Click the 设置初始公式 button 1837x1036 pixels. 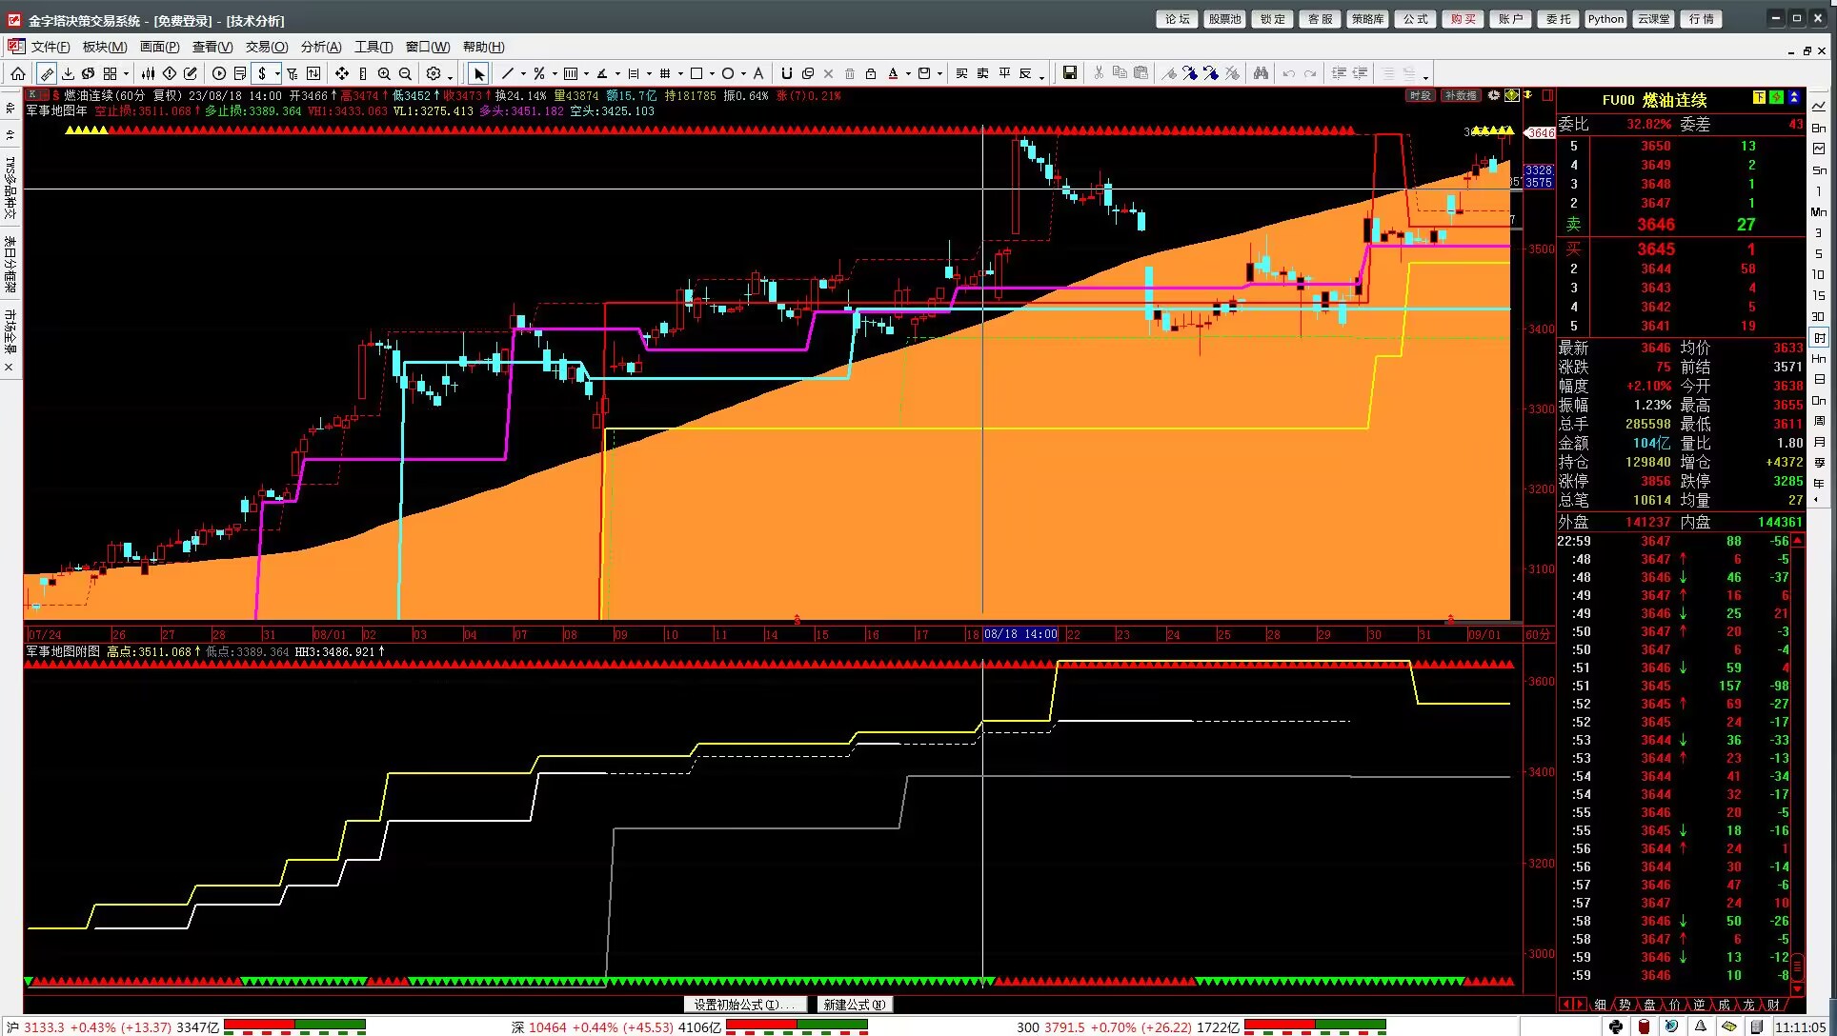tap(745, 1005)
